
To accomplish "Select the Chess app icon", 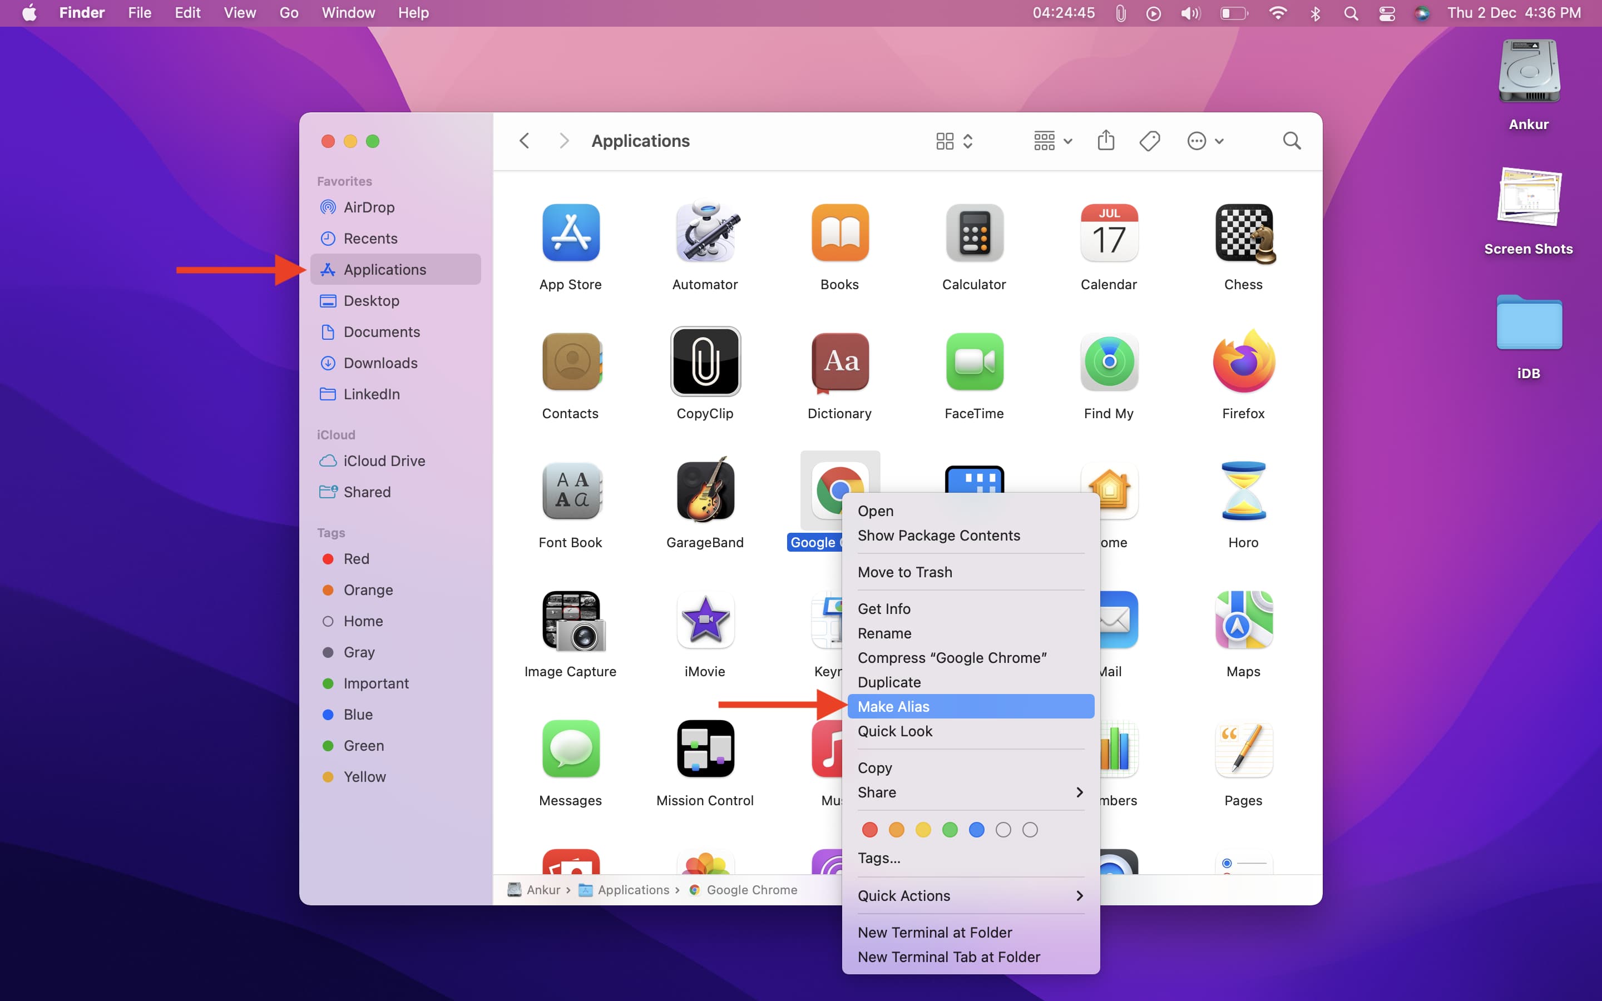I will point(1244,233).
